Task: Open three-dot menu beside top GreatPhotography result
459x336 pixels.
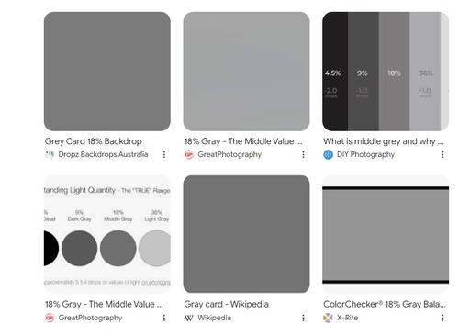Action: tap(303, 154)
